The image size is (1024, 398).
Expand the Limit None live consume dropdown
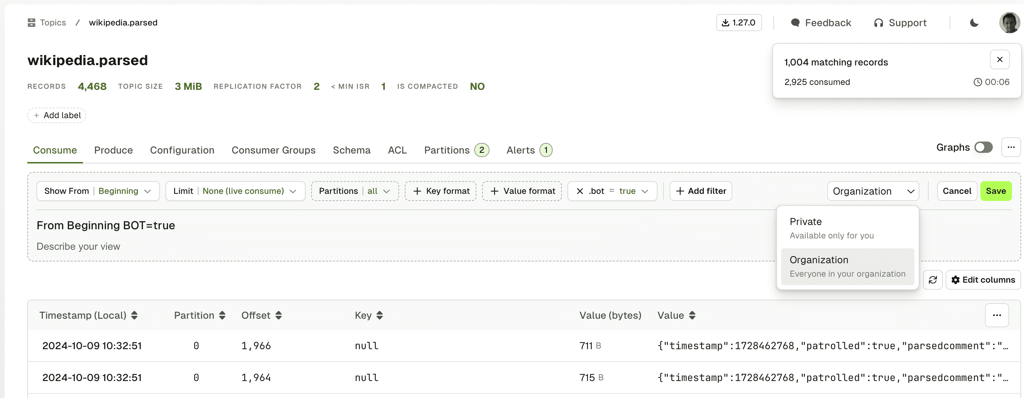(235, 191)
